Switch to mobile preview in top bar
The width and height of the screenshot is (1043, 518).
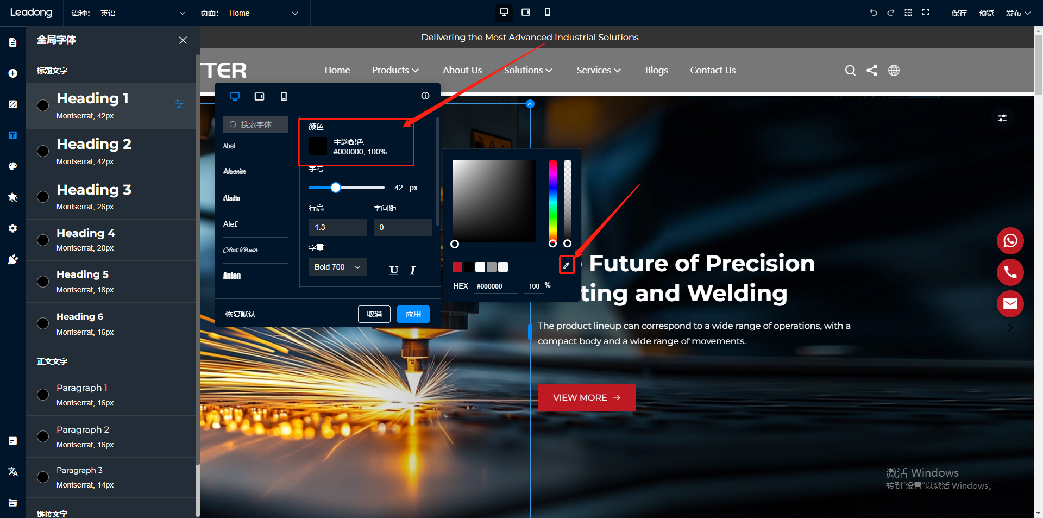tap(547, 13)
